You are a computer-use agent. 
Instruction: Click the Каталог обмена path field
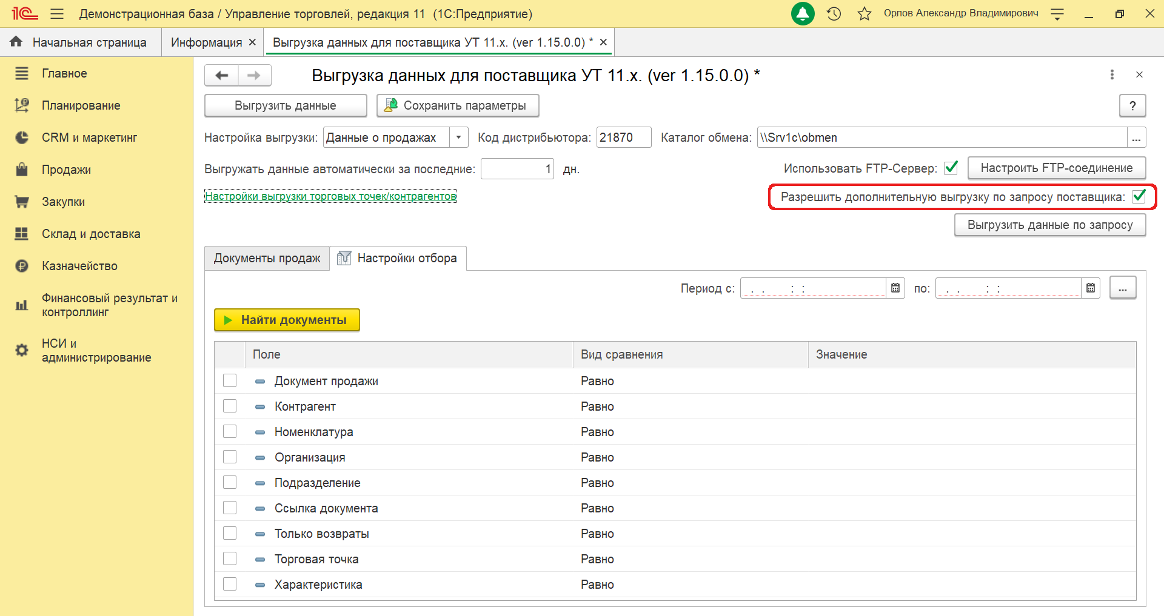[942, 137]
